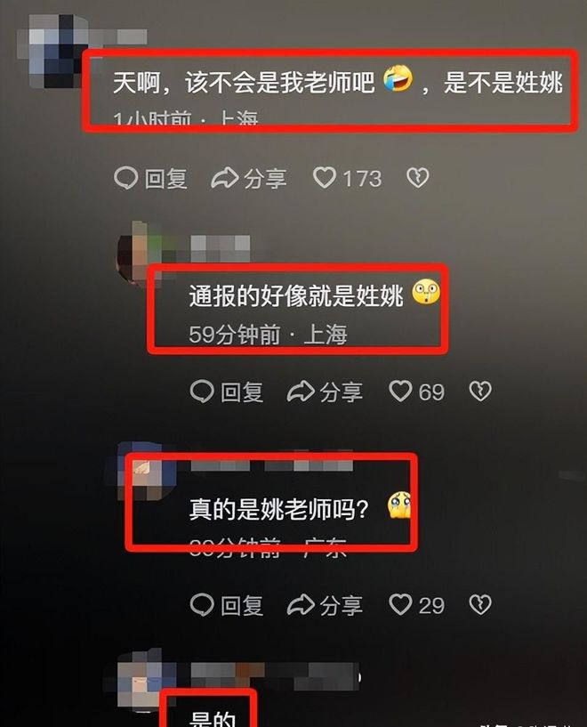Image resolution: width=587 pixels, height=727 pixels.
Task: Click speech bubble icon under 天啊 comment
Action: (x=125, y=178)
